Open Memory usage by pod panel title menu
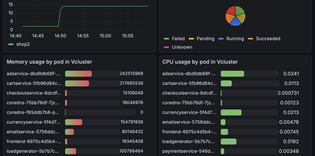Viewport: 315px width, 156px height. [49, 62]
